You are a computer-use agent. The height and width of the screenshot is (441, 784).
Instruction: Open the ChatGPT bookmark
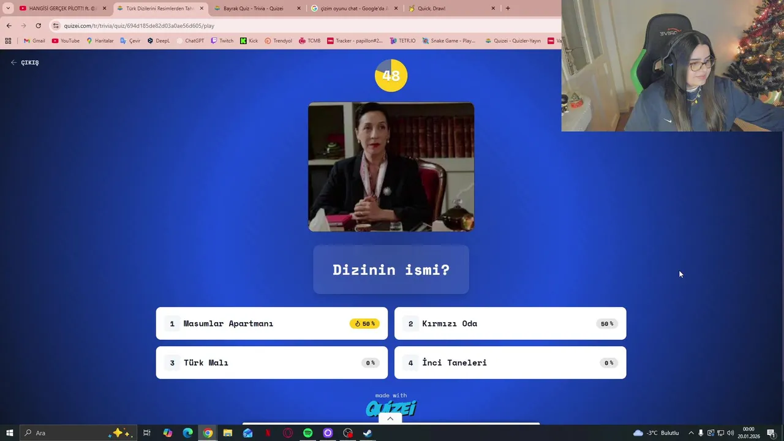[x=190, y=41]
